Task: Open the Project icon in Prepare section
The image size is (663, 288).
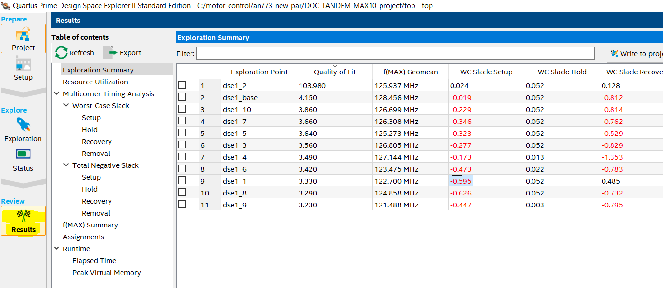Action: [x=23, y=36]
